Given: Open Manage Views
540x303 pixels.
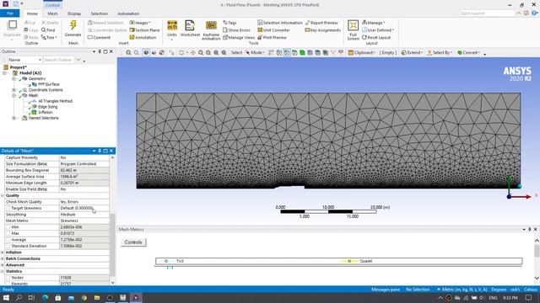Looking at the screenshot, I should click(239, 37).
